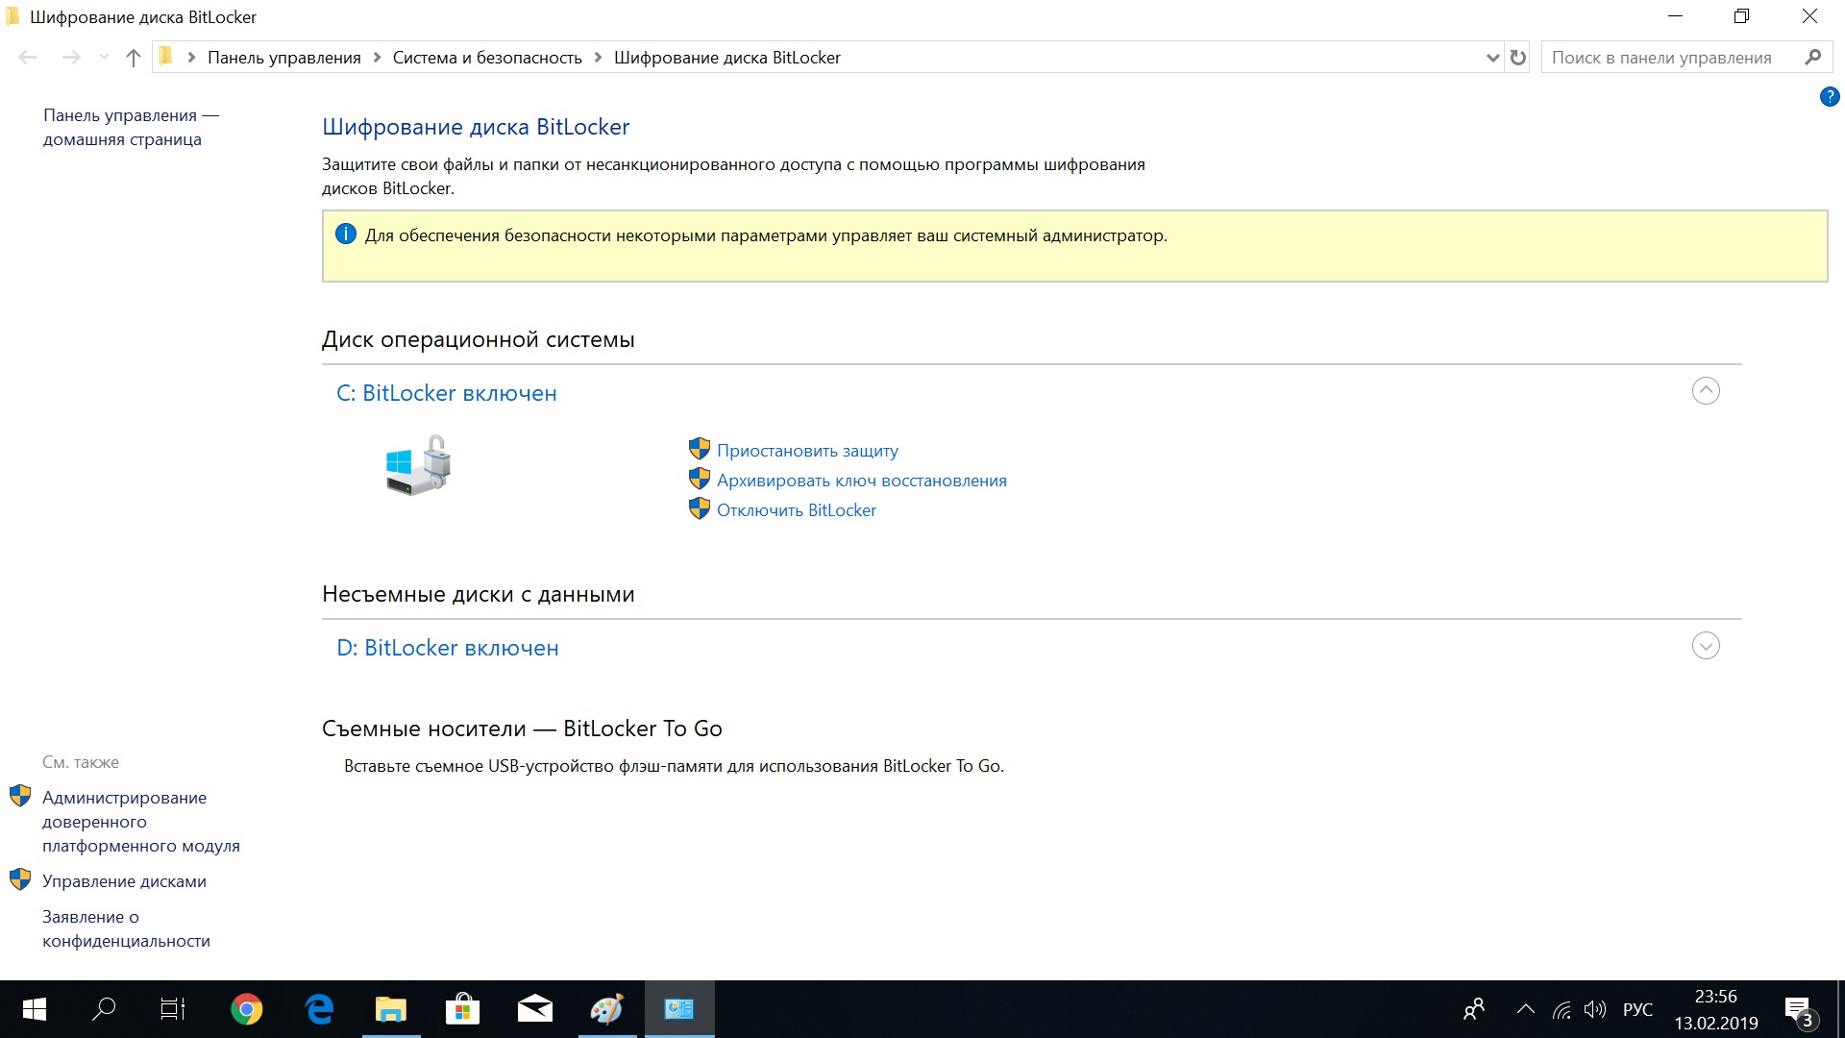Image resolution: width=1845 pixels, height=1038 pixels.
Task: Expand chevron after Панель управления breadcrumb
Action: pyautogui.click(x=377, y=58)
